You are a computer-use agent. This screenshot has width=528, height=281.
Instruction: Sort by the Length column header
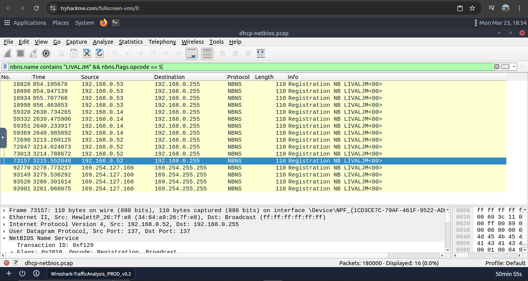click(270, 77)
